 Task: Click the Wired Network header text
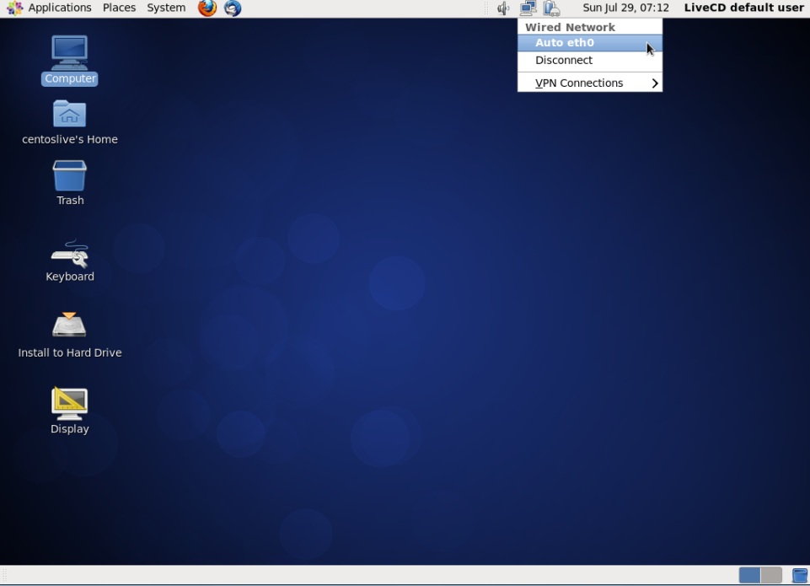[570, 27]
